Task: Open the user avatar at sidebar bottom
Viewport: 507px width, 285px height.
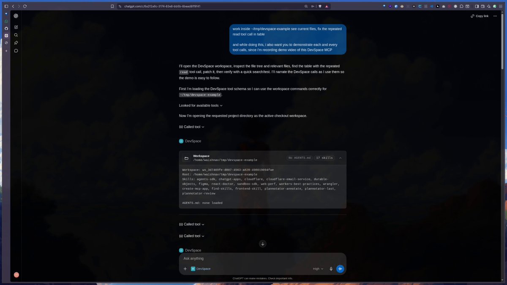Action: 16,274
